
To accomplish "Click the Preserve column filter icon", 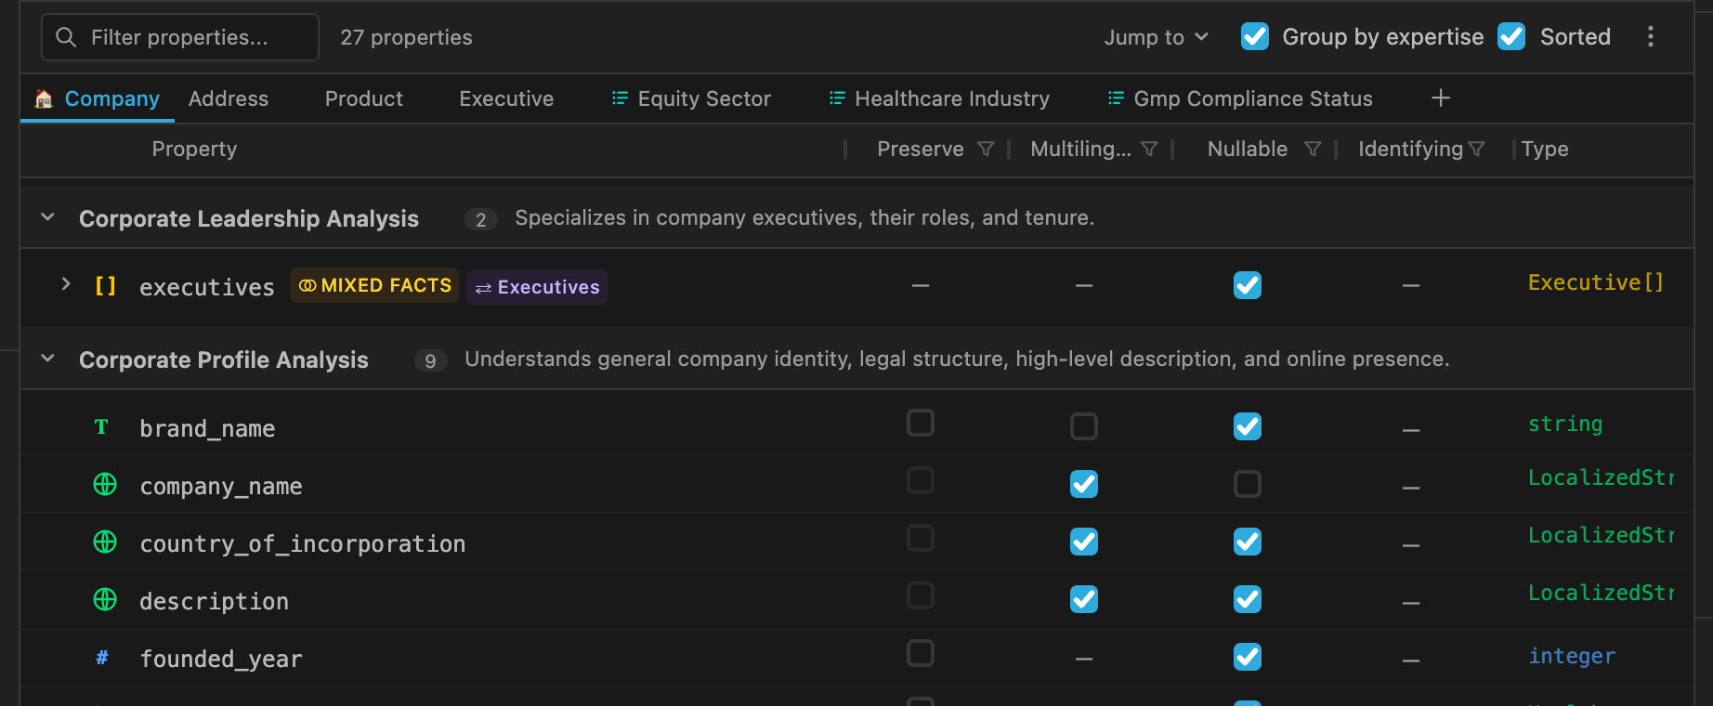I will [986, 150].
